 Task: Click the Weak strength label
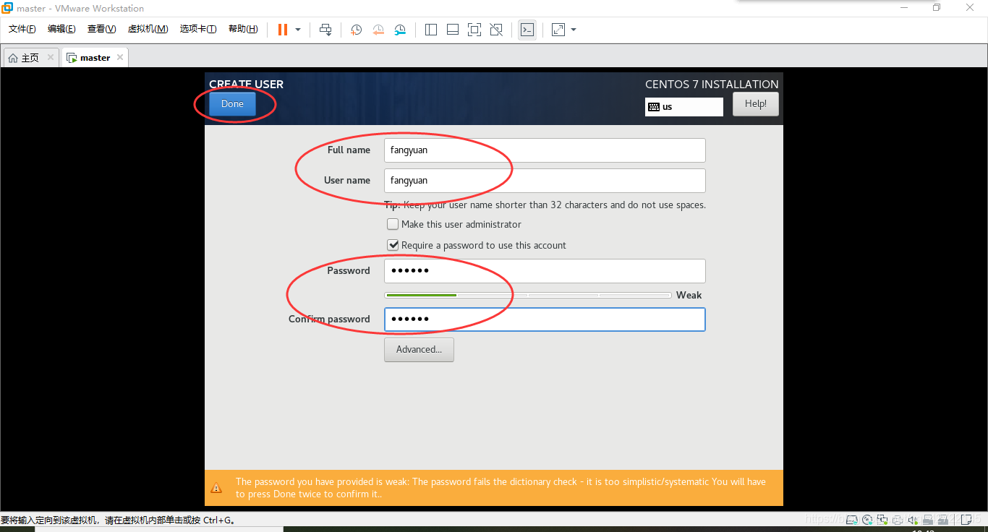[x=689, y=295]
